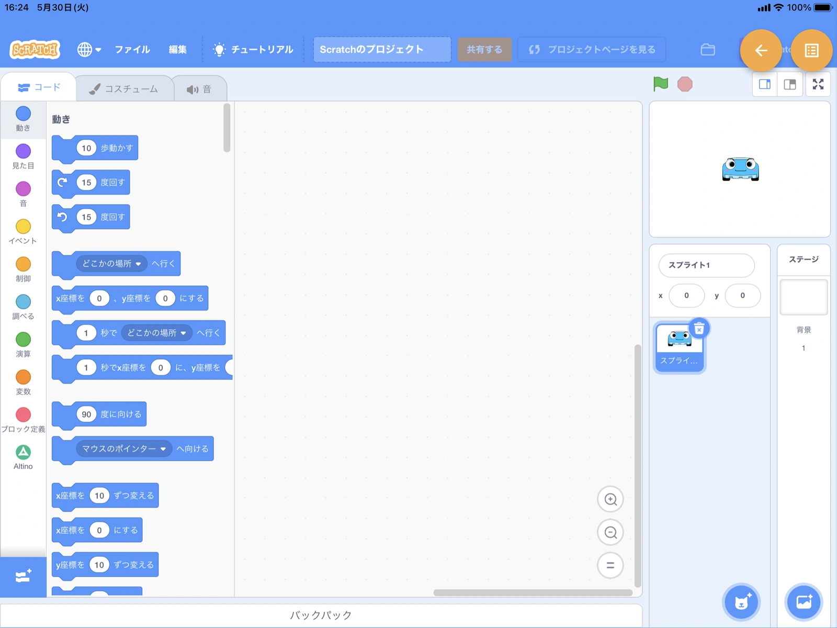Screen dimensions: 837x628
Task: Open the My Stuff folder icon
Action: tap(708, 50)
